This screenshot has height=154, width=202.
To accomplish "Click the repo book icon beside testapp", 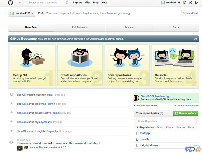I will click(137, 133).
